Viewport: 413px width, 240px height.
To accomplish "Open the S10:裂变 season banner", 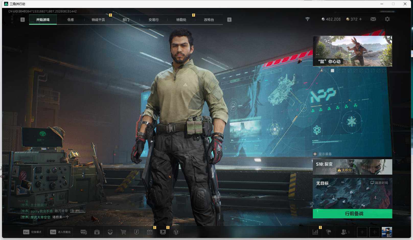I will pyautogui.click(x=352, y=167).
